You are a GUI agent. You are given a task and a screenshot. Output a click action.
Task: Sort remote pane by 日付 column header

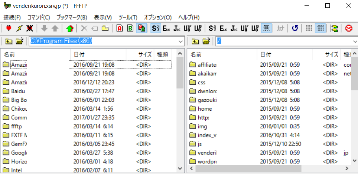pyautogui.click(x=285, y=54)
